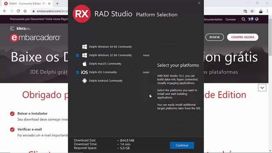This screenshot has height=153, width=272.
Task: Select the Delphi iOS Community label
Action: 103,72
